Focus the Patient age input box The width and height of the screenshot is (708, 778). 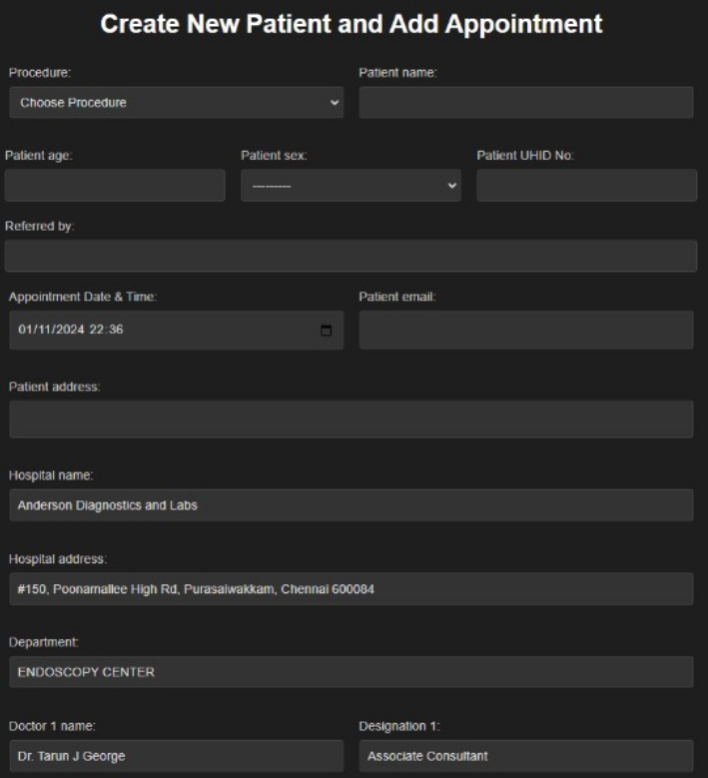115,186
